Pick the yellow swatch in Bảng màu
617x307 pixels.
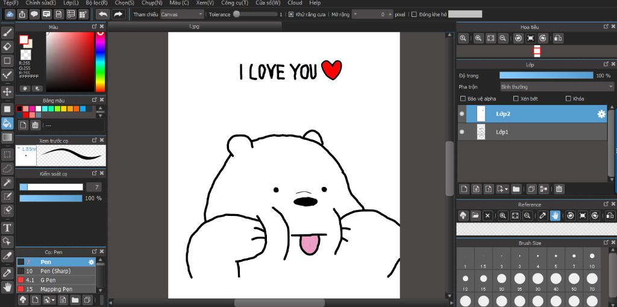[64, 109]
